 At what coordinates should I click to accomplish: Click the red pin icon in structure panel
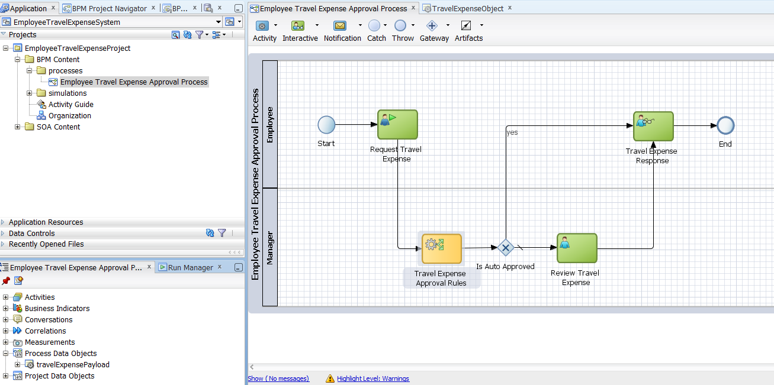pyautogui.click(x=6, y=281)
